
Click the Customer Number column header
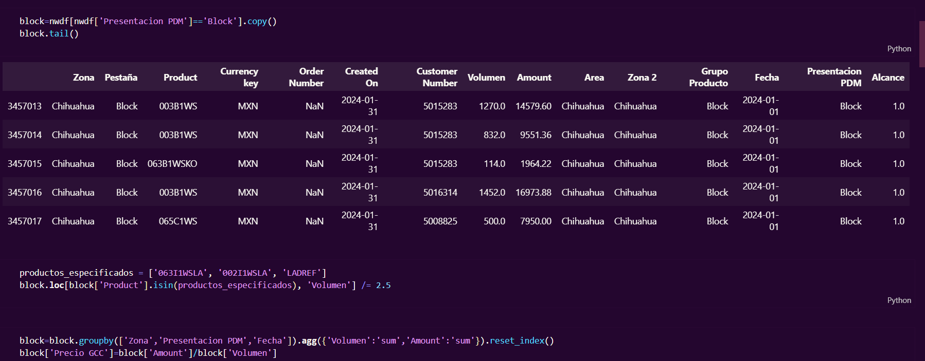pos(437,77)
